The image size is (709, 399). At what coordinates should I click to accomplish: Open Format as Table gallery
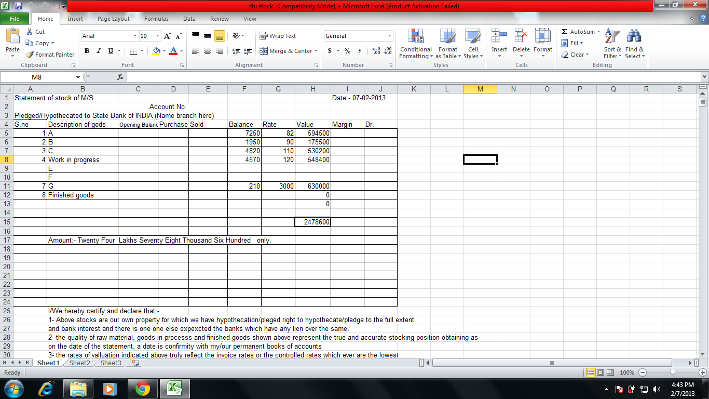coord(448,44)
